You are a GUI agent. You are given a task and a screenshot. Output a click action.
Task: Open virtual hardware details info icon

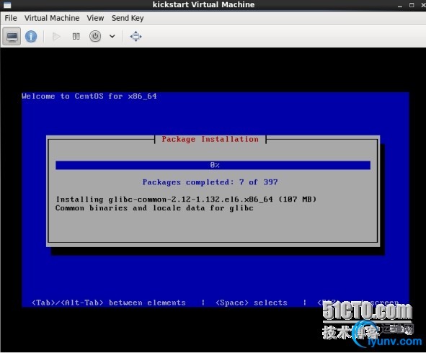coord(31,36)
